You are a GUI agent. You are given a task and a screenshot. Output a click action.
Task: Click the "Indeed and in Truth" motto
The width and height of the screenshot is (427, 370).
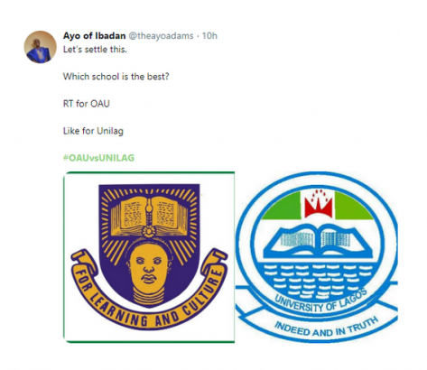[x=327, y=327]
